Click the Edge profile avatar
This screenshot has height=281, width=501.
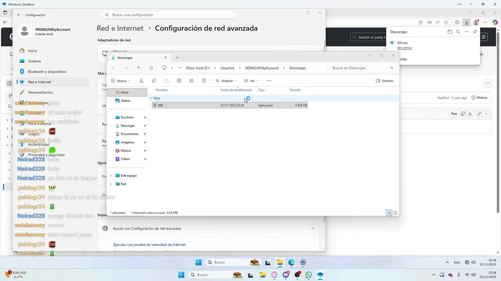click(476, 22)
